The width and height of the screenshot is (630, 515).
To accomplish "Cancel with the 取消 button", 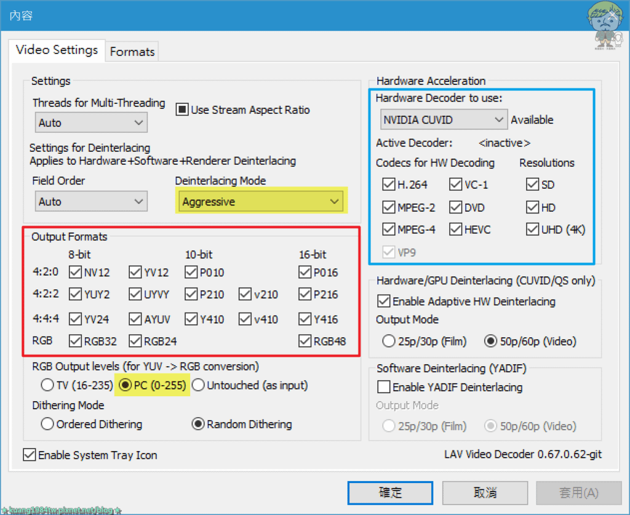I will click(x=485, y=492).
